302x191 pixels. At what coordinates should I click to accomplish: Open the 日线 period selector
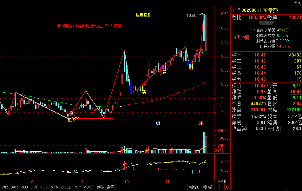tap(222, 181)
